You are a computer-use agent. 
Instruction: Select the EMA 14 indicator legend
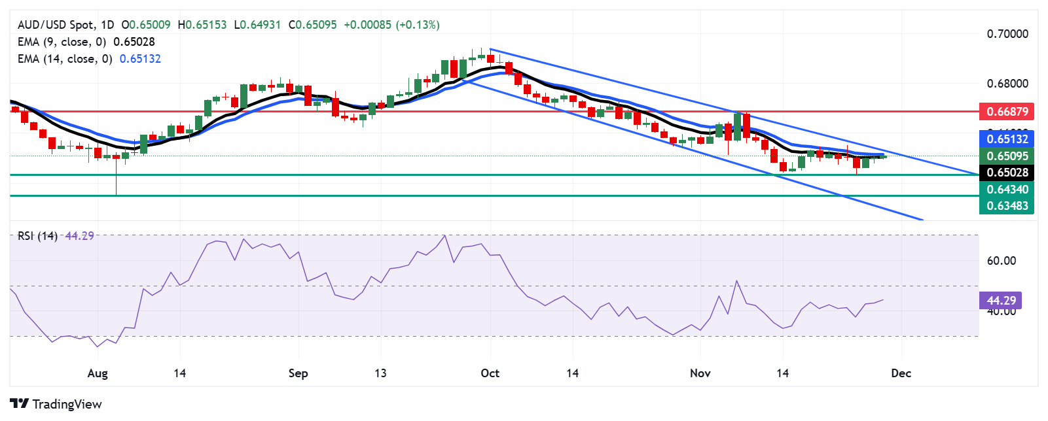64,59
